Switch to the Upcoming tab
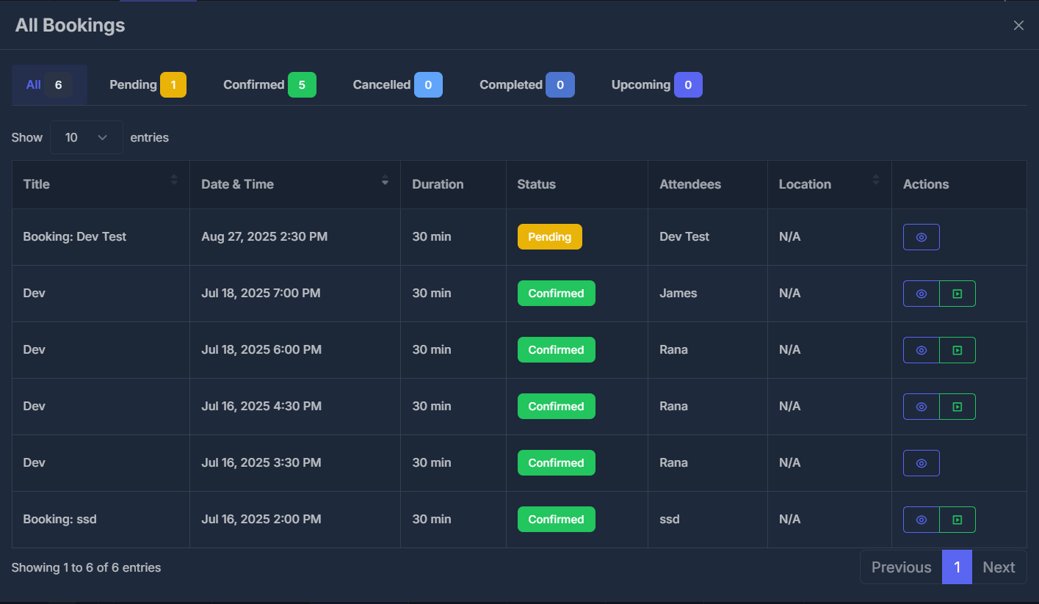 (x=656, y=84)
